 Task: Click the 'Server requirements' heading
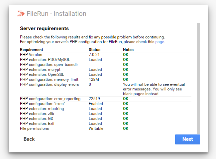pyautogui.click(x=44, y=28)
